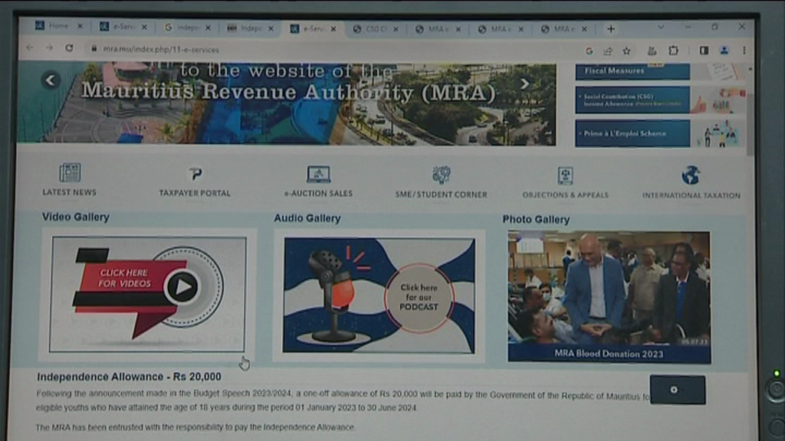Click the 'Click here for videos' thumbnail
The image size is (785, 441).
pyautogui.click(x=148, y=295)
